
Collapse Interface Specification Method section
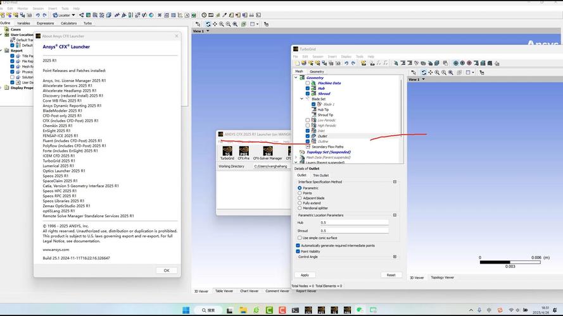tap(395, 182)
